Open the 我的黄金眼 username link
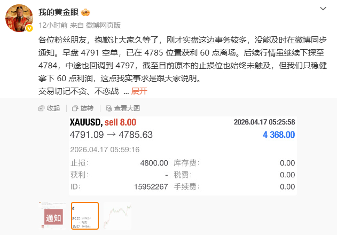Viewport: 337px width, 235px height. click(x=58, y=12)
